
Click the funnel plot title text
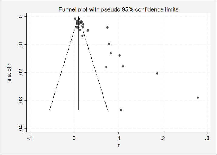pyautogui.click(x=118, y=10)
